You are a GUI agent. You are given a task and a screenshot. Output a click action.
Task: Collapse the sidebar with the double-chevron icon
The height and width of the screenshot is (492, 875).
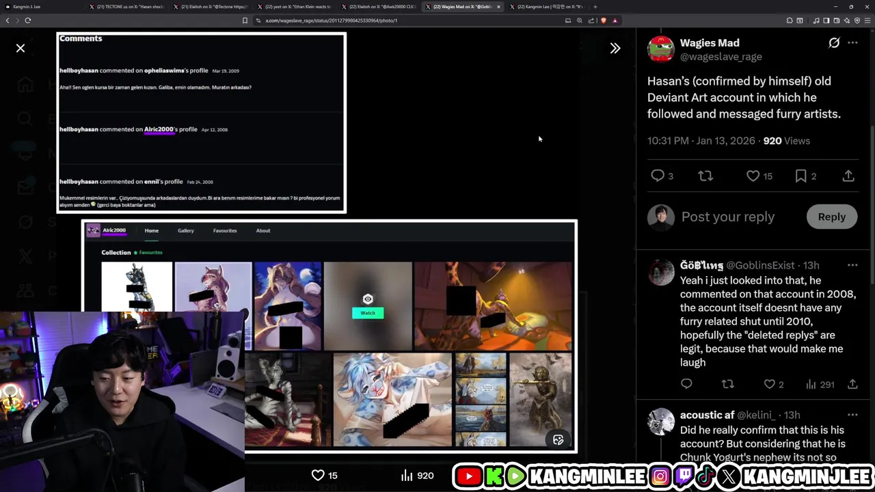(x=615, y=49)
